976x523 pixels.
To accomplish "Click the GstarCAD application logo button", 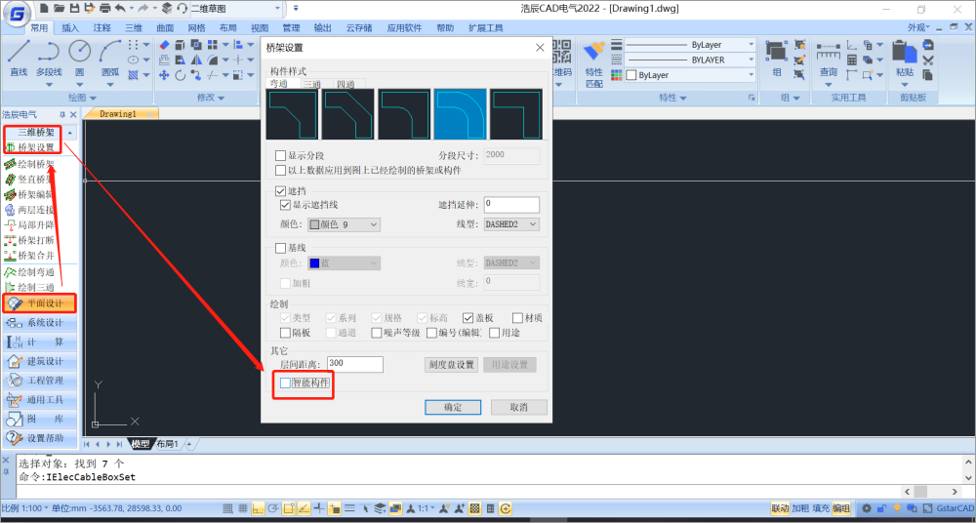I will tap(17, 14).
